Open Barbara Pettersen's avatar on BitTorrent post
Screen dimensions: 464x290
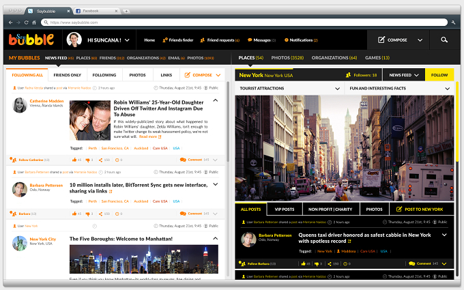click(20, 190)
